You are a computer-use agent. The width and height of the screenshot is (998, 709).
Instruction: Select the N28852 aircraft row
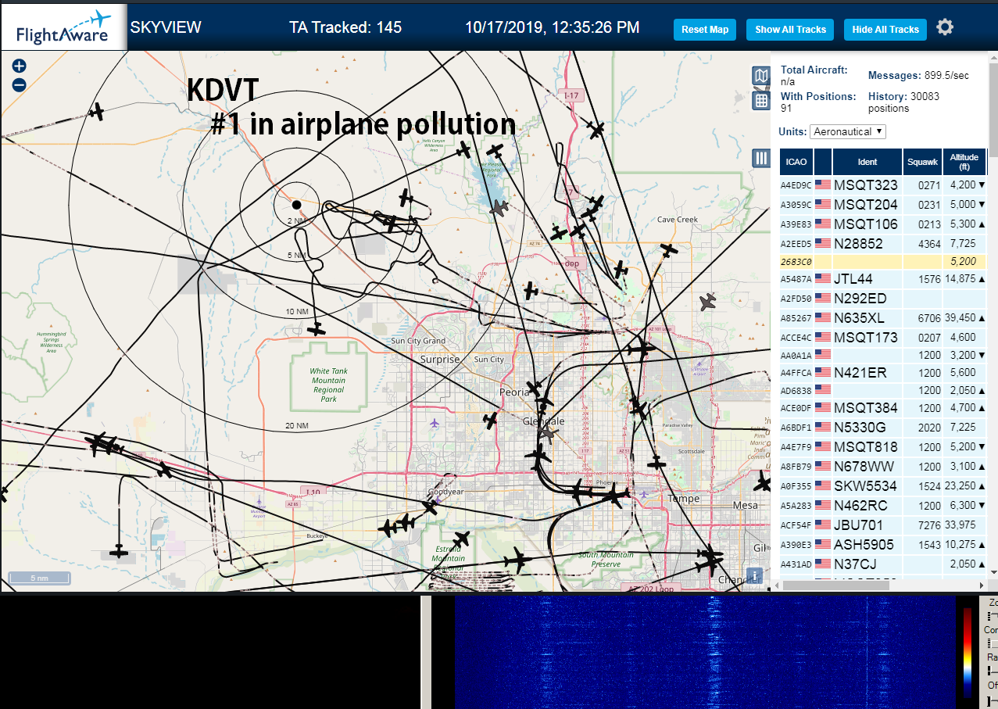pyautogui.click(x=882, y=244)
